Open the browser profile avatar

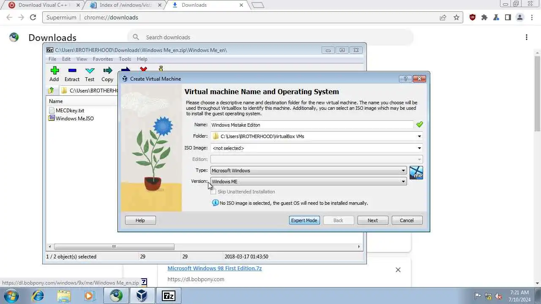pyautogui.click(x=520, y=17)
